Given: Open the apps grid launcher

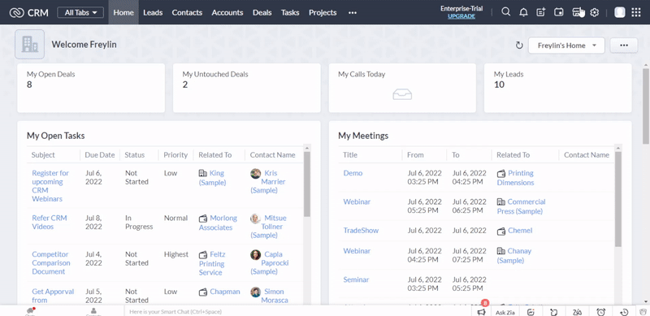Looking at the screenshot, I should click(636, 12).
